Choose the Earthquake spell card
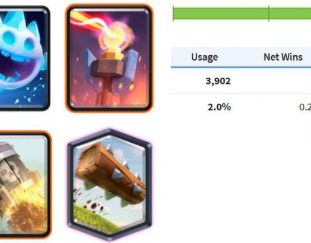This screenshot has height=243, width=311. [25, 185]
